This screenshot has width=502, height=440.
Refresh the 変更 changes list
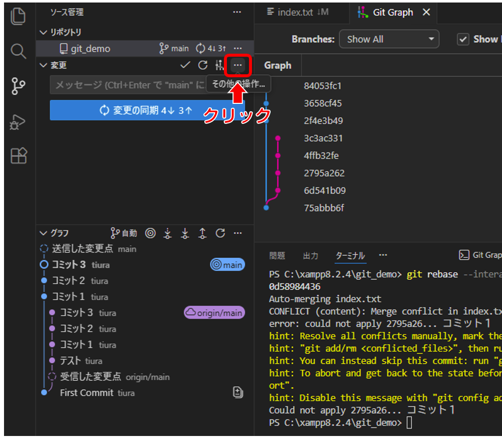tap(203, 65)
